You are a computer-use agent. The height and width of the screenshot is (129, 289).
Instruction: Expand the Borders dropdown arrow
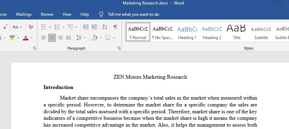tap(114, 38)
